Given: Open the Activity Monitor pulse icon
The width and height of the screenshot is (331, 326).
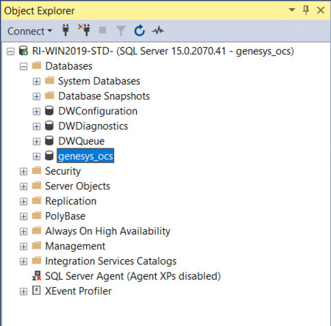Looking at the screenshot, I should pos(158,31).
